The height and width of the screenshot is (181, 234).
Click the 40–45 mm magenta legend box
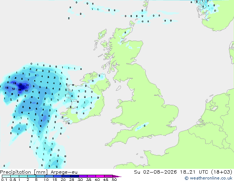pyautogui.click(x=100, y=176)
